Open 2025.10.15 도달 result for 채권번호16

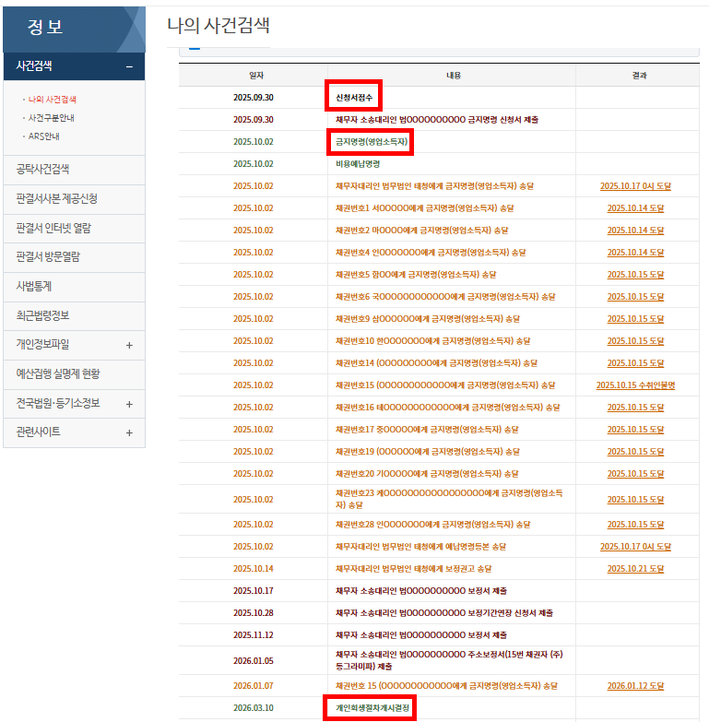click(x=635, y=407)
